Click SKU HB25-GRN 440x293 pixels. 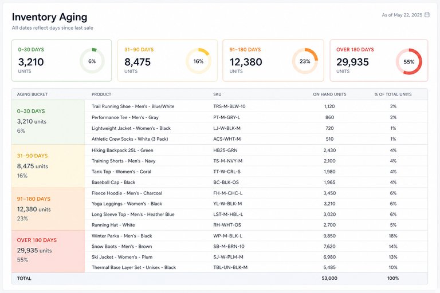tap(225, 151)
